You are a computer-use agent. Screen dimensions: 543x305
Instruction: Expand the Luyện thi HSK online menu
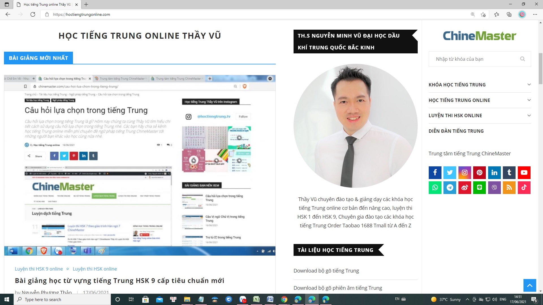coord(529,116)
